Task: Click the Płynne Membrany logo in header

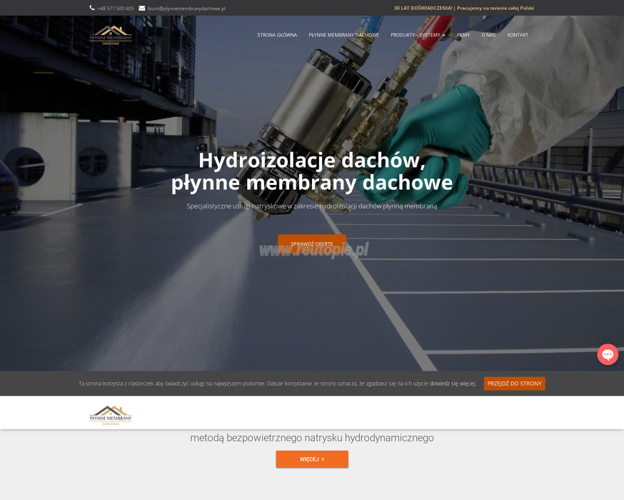Action: (111, 35)
